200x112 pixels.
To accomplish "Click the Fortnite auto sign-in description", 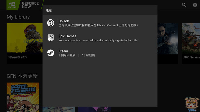I will coord(98,40).
